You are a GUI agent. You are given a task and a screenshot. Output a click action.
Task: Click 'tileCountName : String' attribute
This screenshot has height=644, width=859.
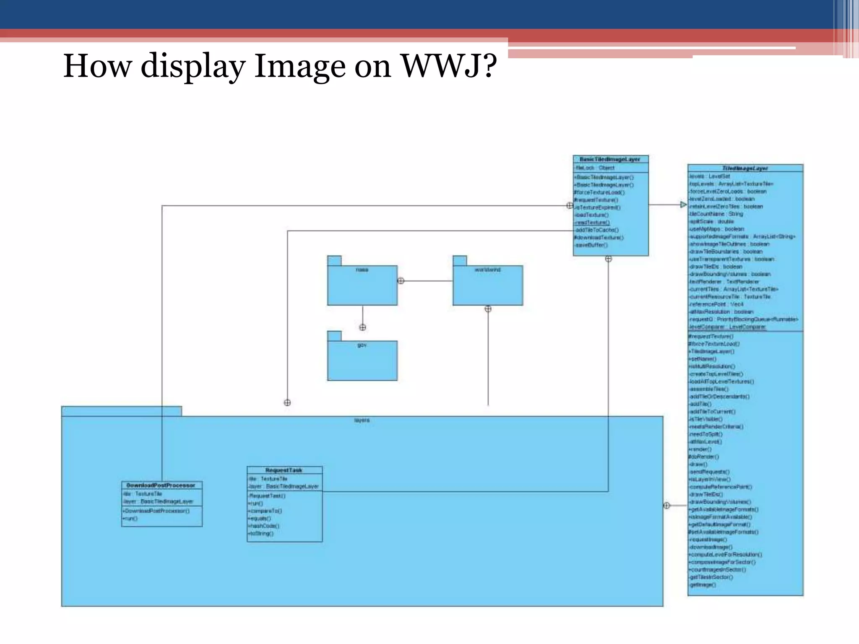tap(716, 214)
